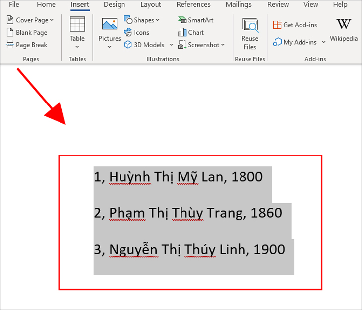
Task: Click the My Add-ins icon
Action: [277, 42]
